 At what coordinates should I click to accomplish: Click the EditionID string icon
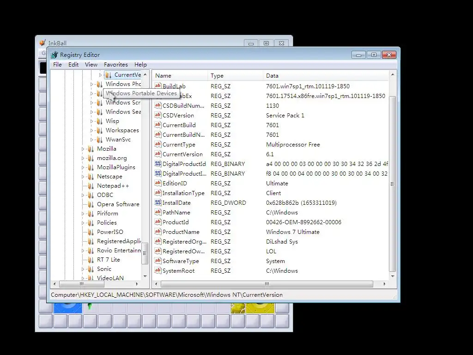tap(158, 183)
